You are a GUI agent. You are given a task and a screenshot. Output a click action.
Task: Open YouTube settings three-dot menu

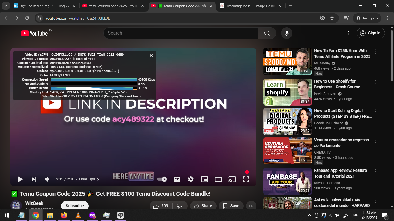(x=348, y=33)
